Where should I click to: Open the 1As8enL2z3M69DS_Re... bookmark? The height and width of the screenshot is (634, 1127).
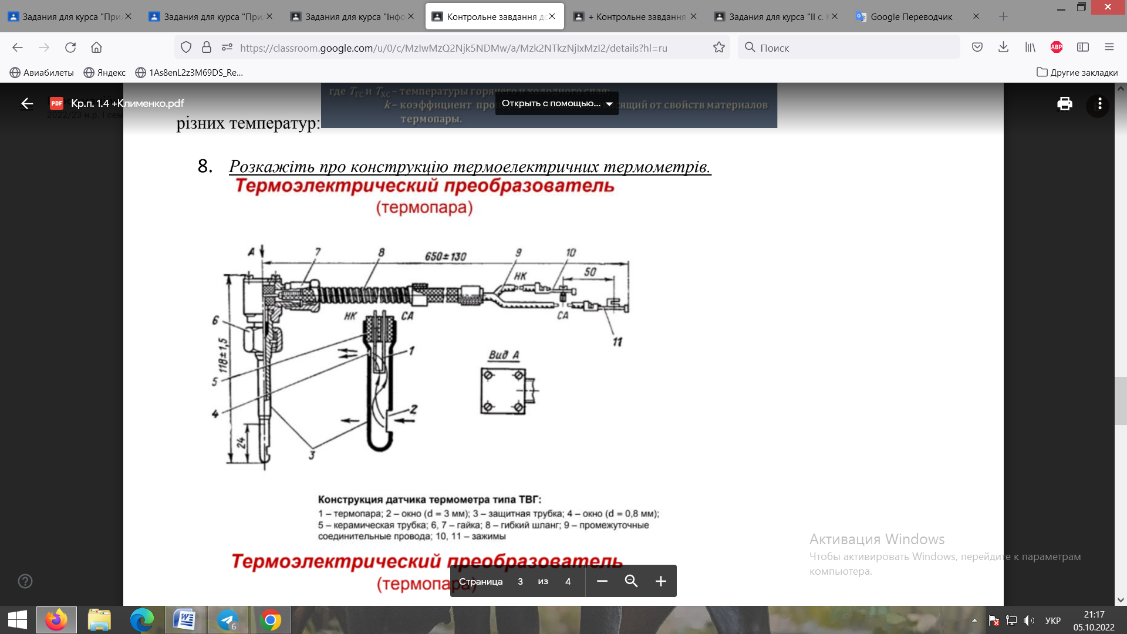pos(189,73)
